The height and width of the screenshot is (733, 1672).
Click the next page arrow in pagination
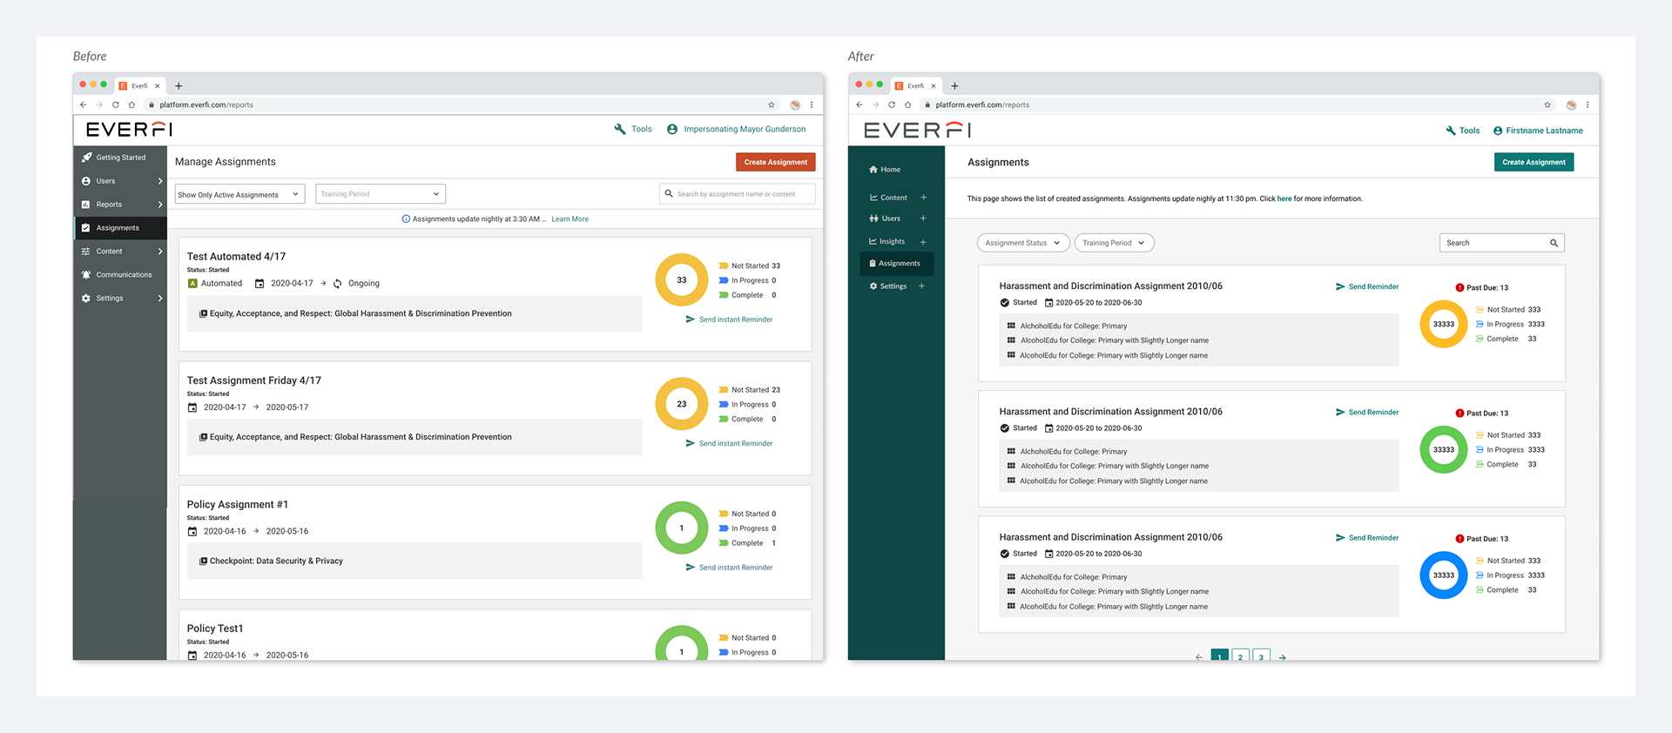(x=1282, y=657)
